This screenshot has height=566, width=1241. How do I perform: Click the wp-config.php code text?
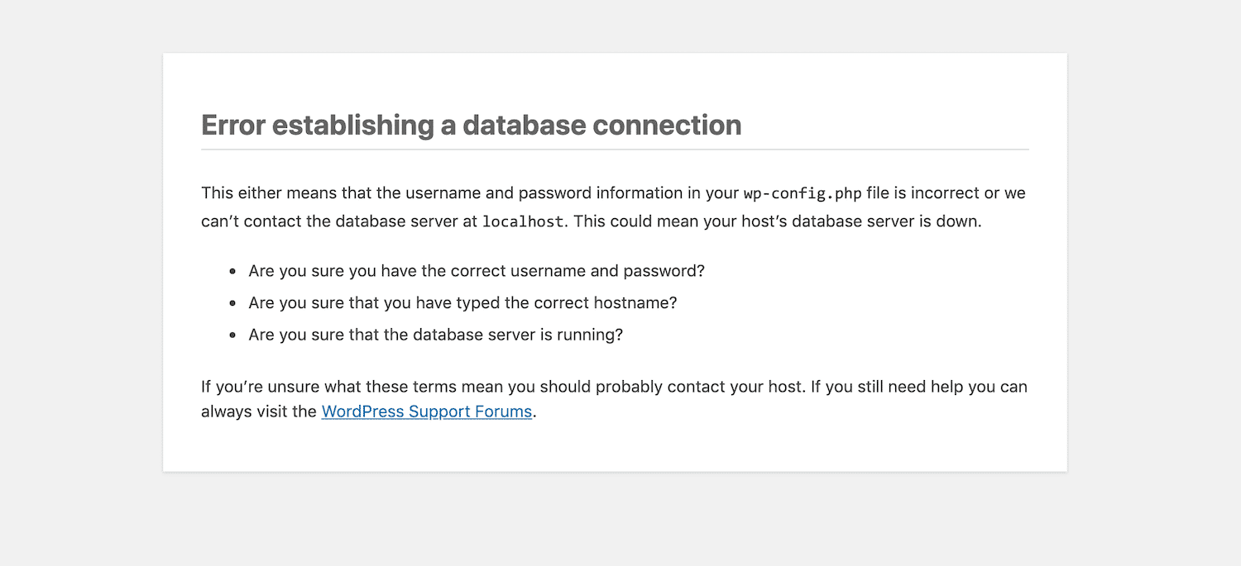[802, 194]
